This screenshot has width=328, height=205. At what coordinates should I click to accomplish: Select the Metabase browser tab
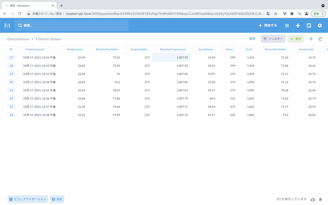(29, 6)
